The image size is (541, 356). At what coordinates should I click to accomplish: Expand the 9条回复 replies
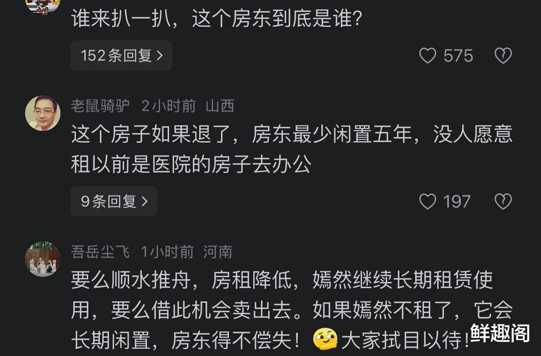point(114,201)
